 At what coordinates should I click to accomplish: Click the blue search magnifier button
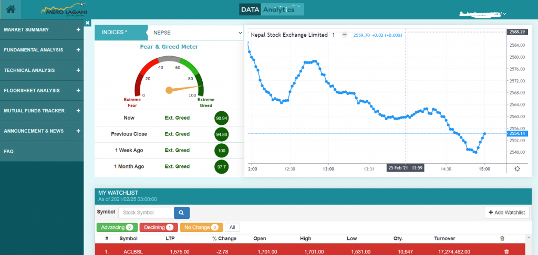tap(181, 212)
